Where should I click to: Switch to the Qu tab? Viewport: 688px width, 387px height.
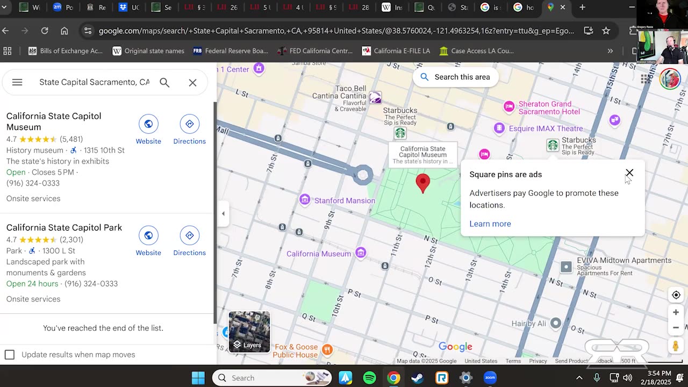tap(425, 8)
